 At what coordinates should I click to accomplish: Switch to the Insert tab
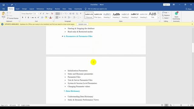click(x=18, y=9)
